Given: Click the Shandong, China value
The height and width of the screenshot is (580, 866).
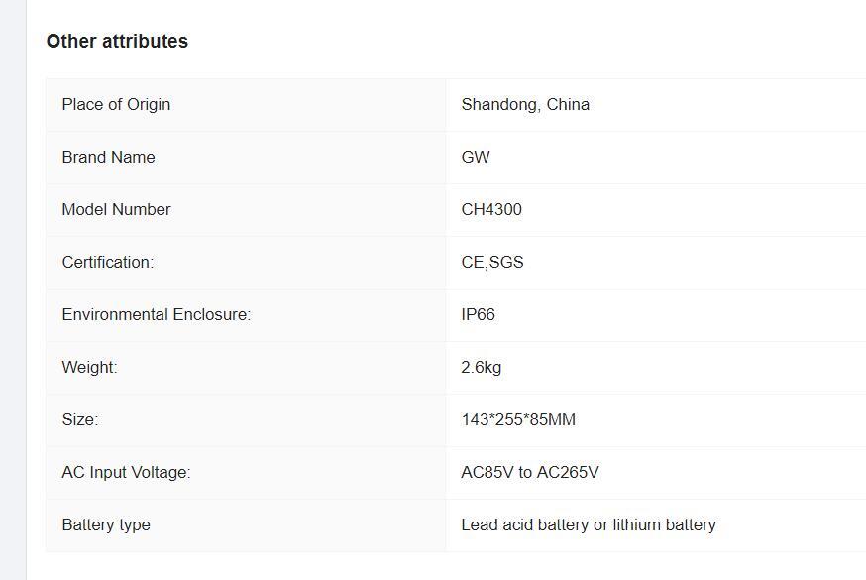Looking at the screenshot, I should pyautogui.click(x=525, y=104).
